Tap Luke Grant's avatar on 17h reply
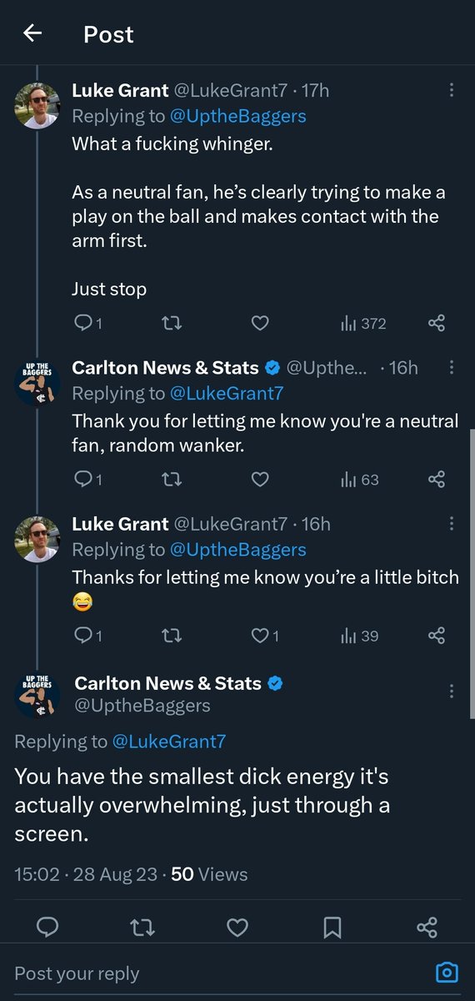The image size is (475, 1001). [37, 106]
